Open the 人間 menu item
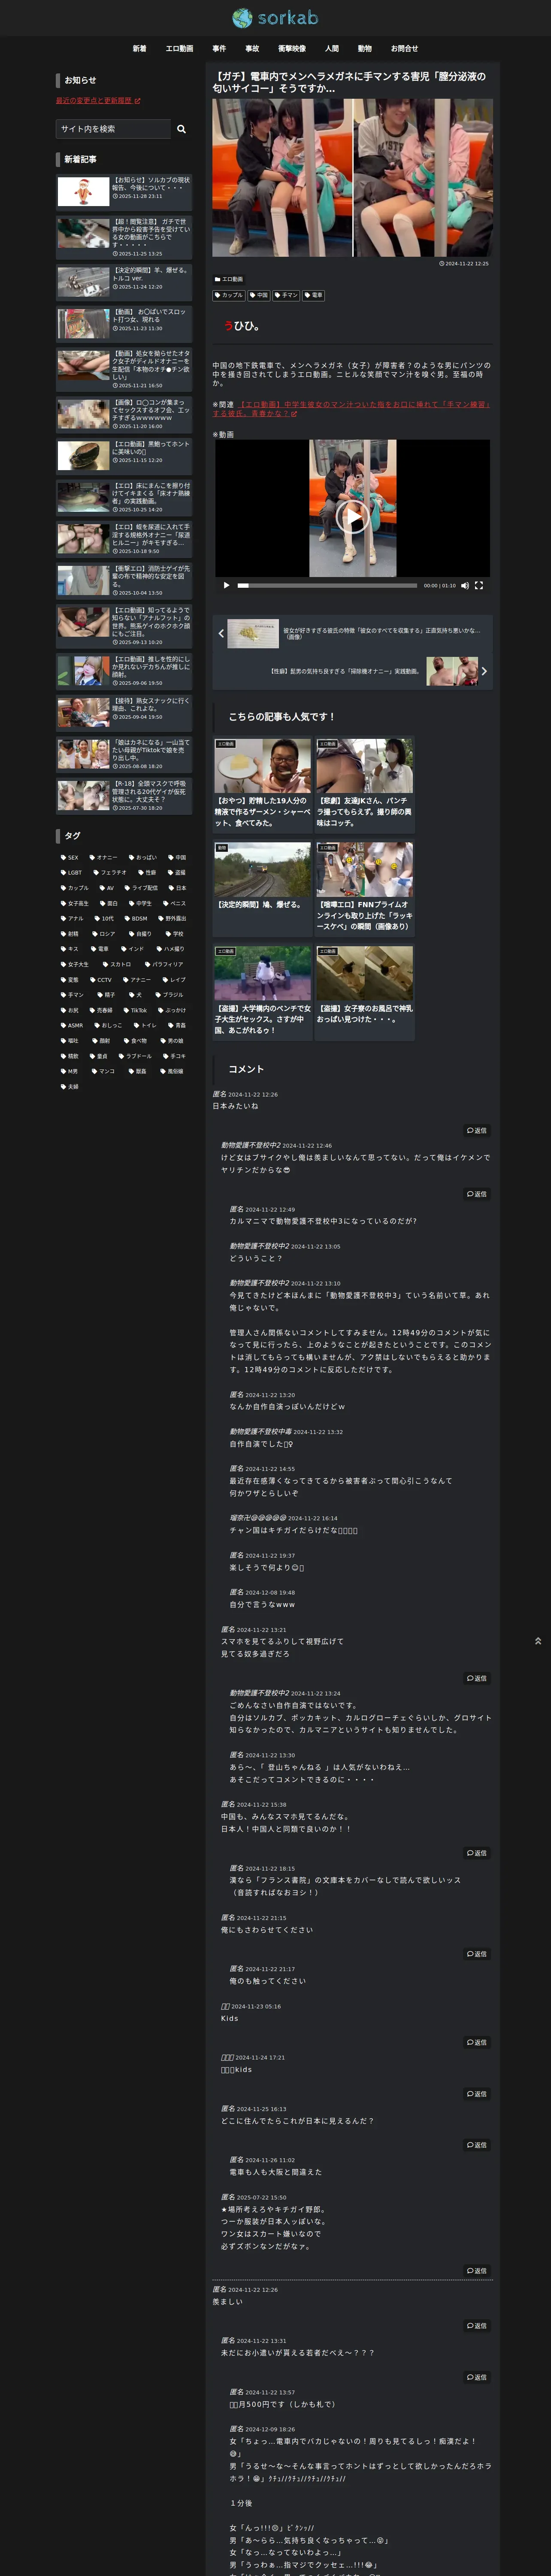 click(332, 48)
